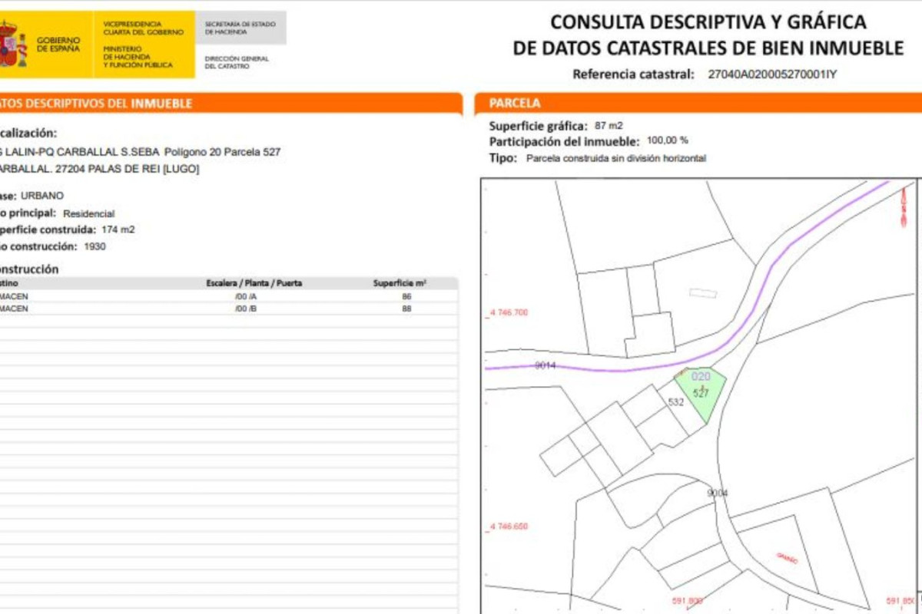This screenshot has height=614, width=922.
Task: Click the Ministerio de Hacienda yellow banner
Action: click(144, 45)
